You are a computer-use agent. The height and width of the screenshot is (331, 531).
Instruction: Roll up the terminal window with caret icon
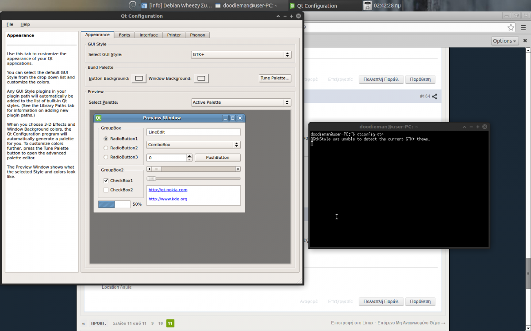(x=464, y=127)
